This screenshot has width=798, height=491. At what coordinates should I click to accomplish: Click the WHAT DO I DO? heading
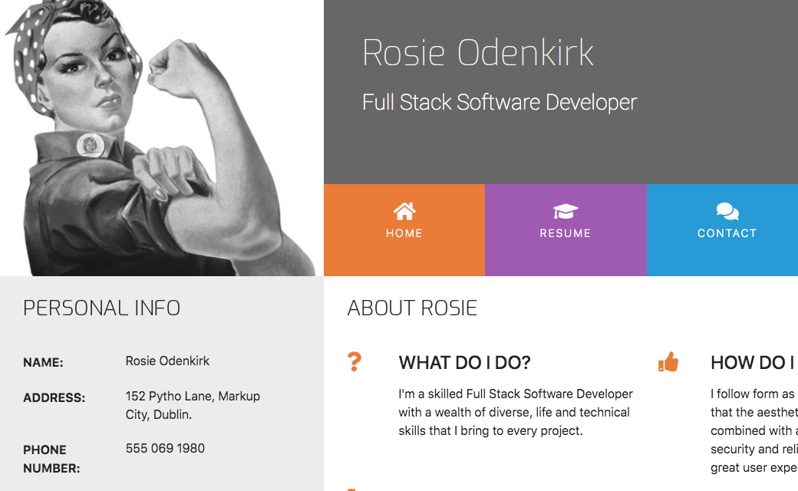click(x=463, y=363)
